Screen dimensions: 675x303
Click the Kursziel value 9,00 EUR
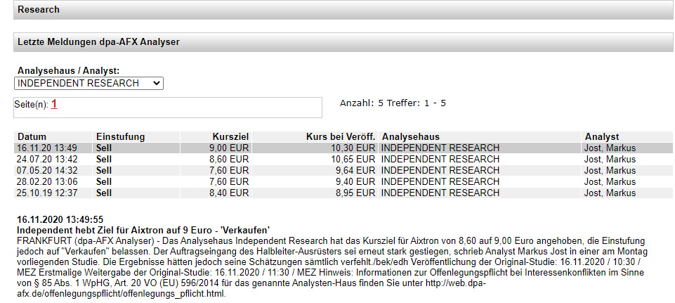[x=228, y=148]
